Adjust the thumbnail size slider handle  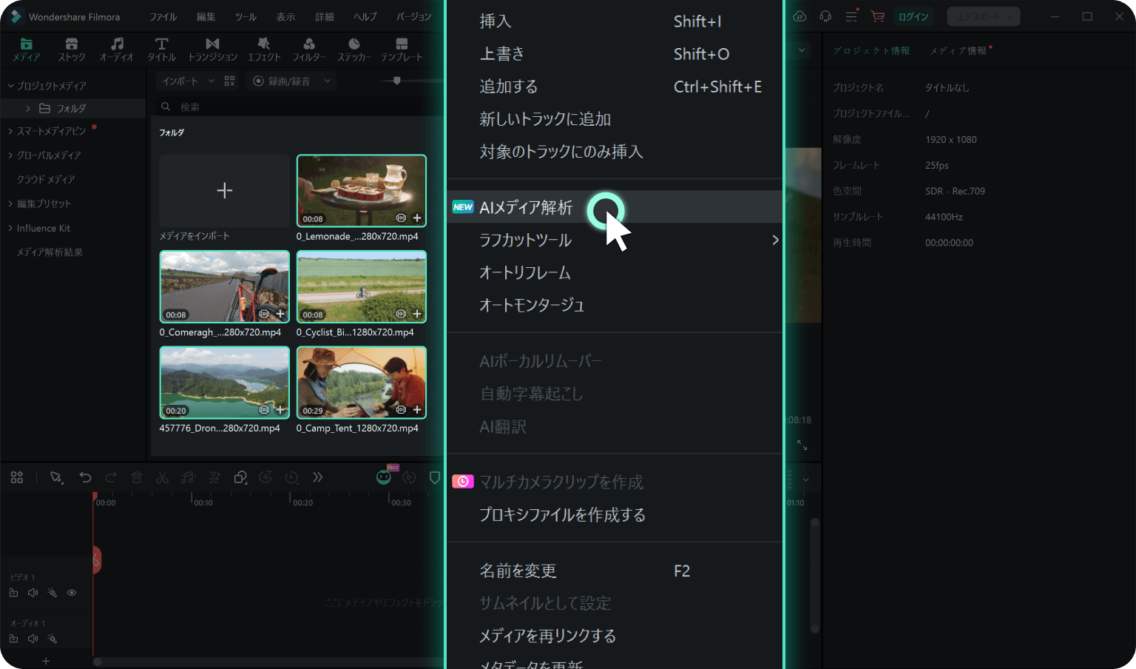[x=397, y=81]
